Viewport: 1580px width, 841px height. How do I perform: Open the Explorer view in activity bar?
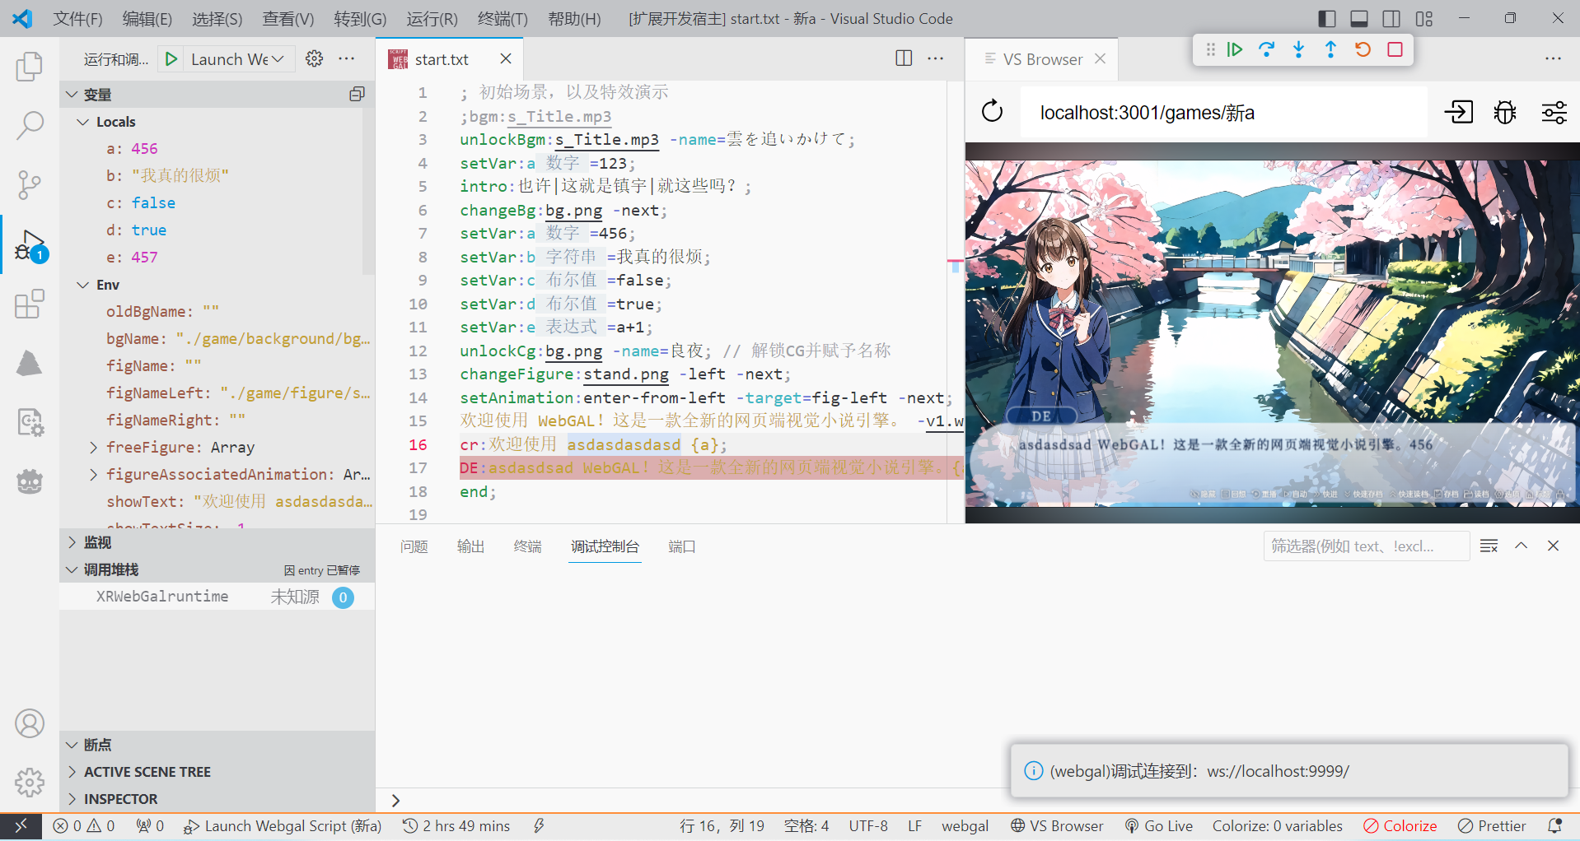click(x=30, y=67)
